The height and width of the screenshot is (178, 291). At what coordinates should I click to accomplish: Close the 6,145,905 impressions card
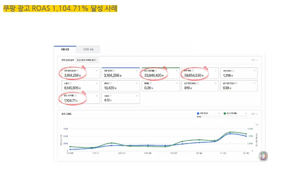(x=97, y=83)
